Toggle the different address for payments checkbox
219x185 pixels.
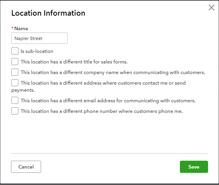point(15,83)
